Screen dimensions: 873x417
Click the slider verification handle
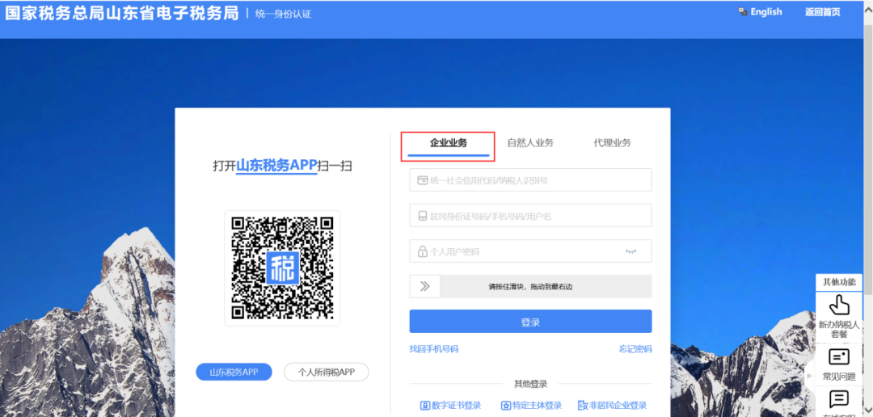click(x=424, y=286)
